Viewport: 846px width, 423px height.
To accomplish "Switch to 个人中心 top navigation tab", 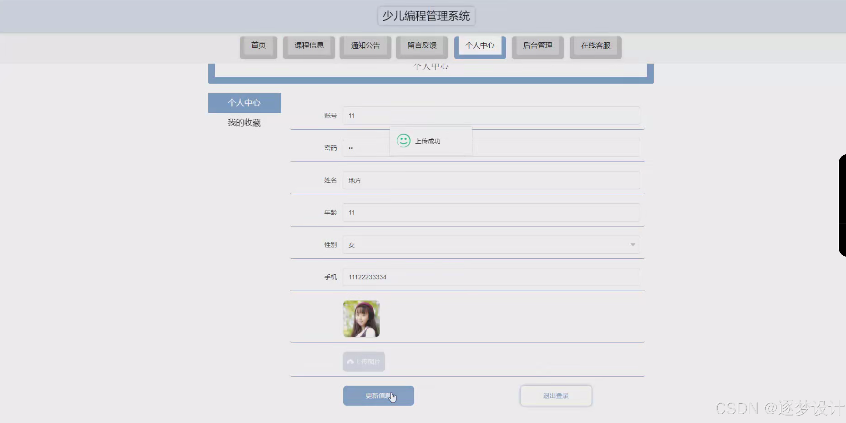I will (480, 46).
